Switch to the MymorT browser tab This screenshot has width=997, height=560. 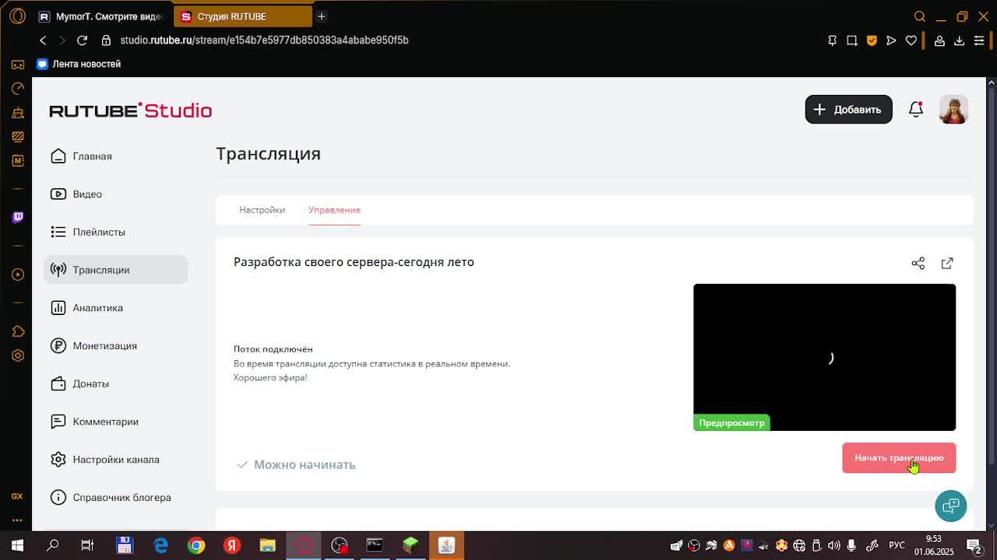pos(101,16)
